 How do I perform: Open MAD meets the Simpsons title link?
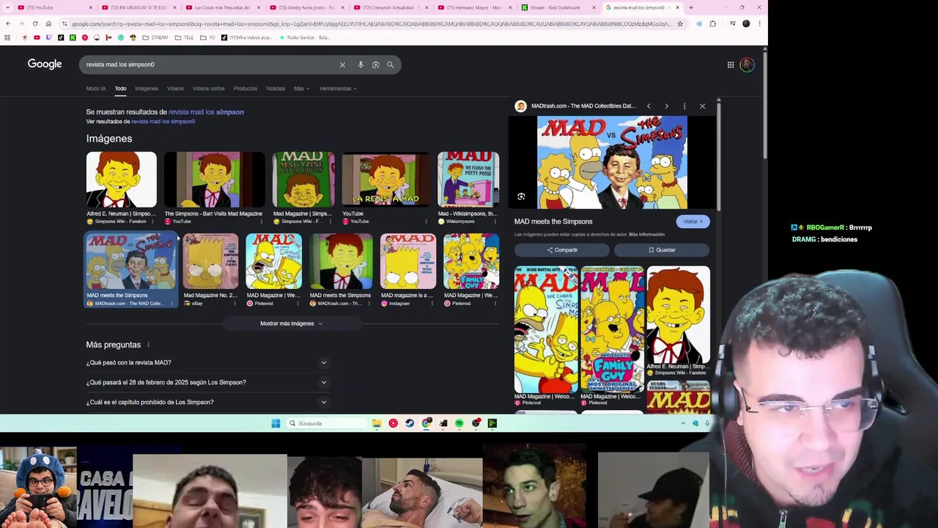pyautogui.click(x=553, y=221)
